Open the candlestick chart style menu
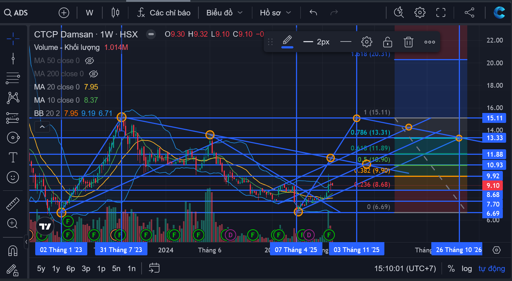Viewport: 512px width, 281px height. pos(116,13)
